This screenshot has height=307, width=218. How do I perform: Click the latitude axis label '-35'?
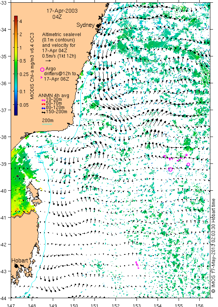tap(3, 56)
